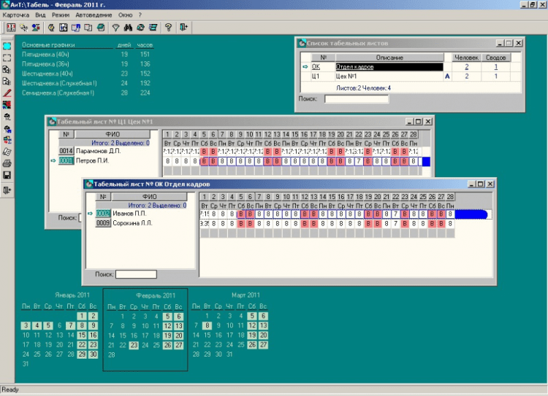548x396 pixels.
Task: Select the red pencil edit tool
Action: tap(7, 93)
